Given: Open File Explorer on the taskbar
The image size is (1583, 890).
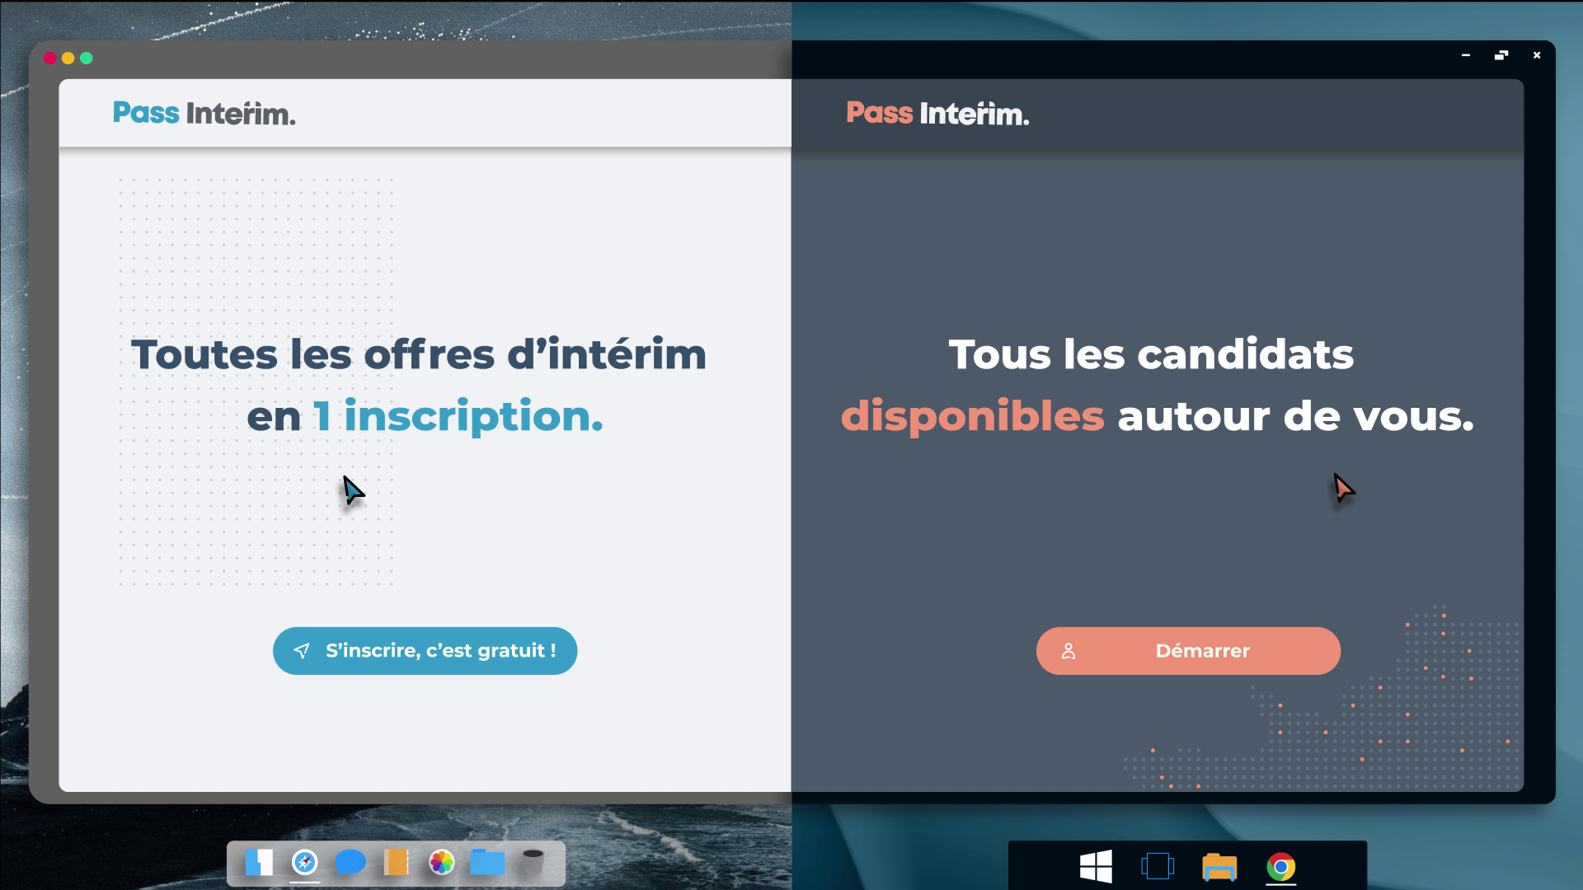Looking at the screenshot, I should click(x=1219, y=867).
